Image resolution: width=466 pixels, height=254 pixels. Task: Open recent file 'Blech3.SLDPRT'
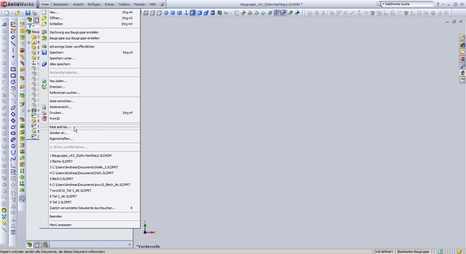click(x=90, y=179)
